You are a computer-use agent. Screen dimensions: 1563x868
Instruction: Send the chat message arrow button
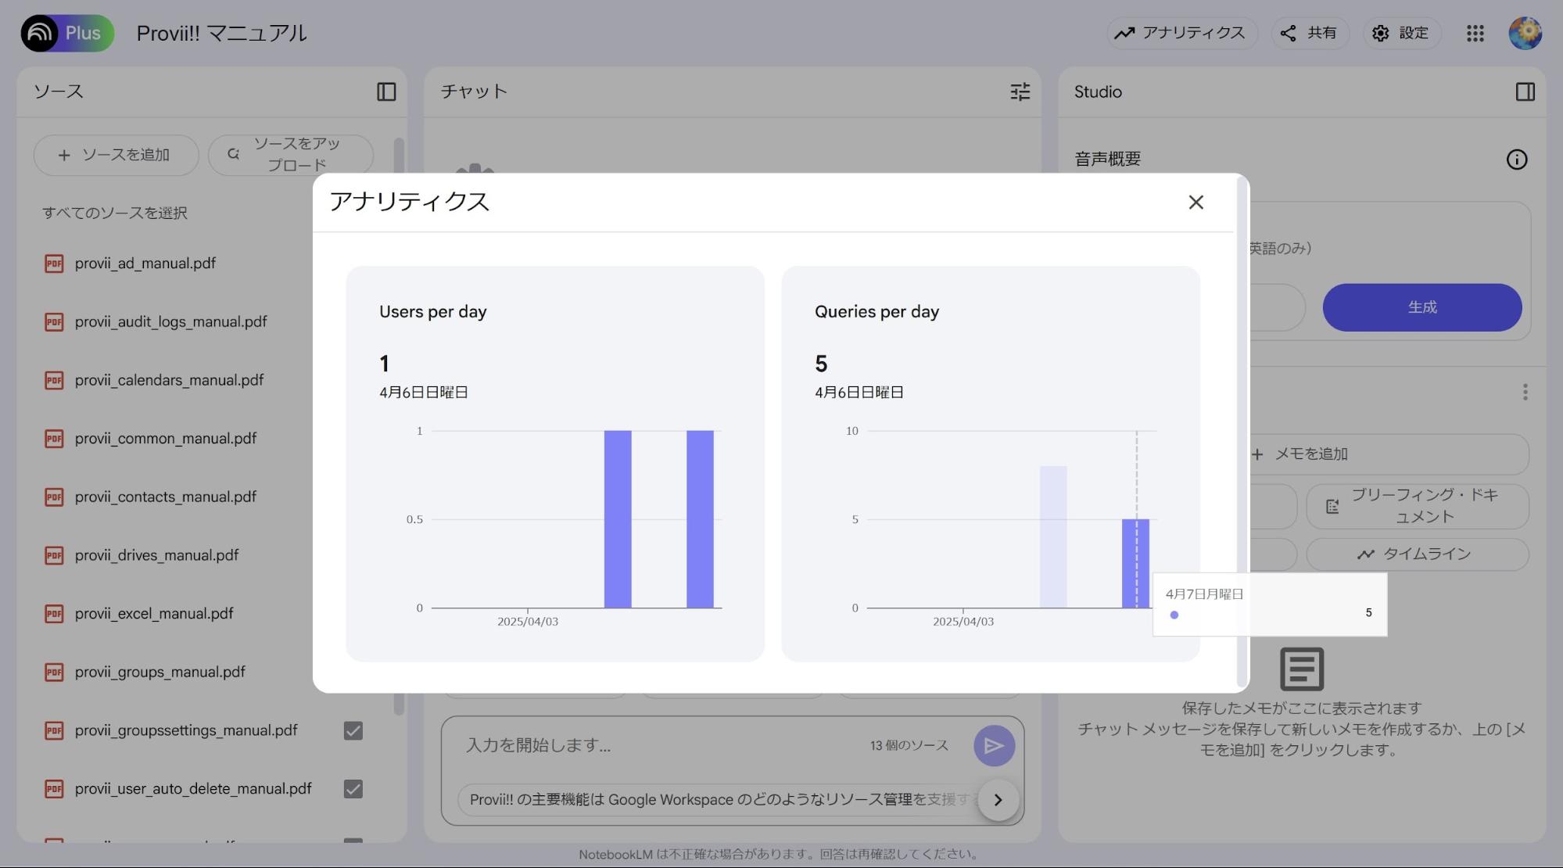pyautogui.click(x=994, y=745)
